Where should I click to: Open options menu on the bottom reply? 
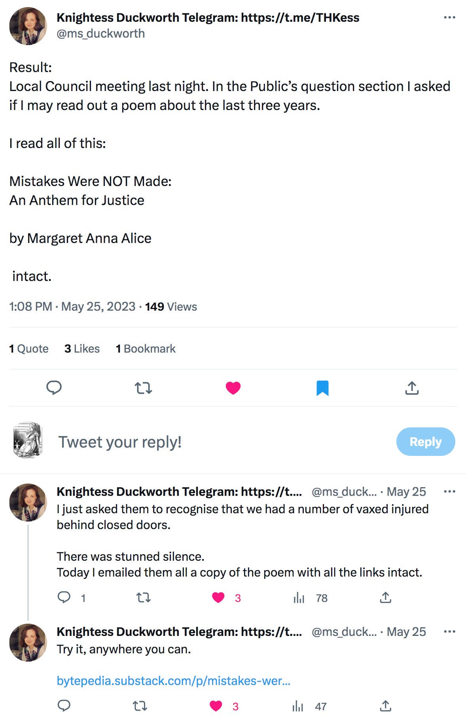[449, 632]
